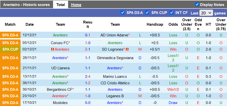
Task: Switch to the Home tab
Action: tap(76, 5)
